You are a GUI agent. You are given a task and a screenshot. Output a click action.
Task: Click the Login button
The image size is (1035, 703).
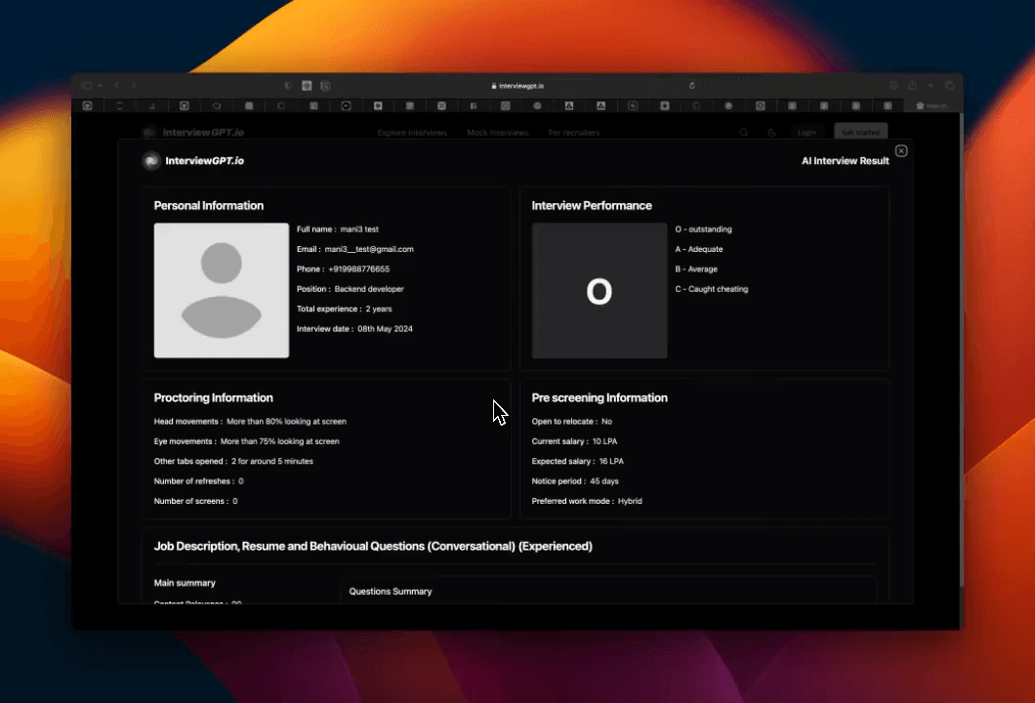click(807, 133)
